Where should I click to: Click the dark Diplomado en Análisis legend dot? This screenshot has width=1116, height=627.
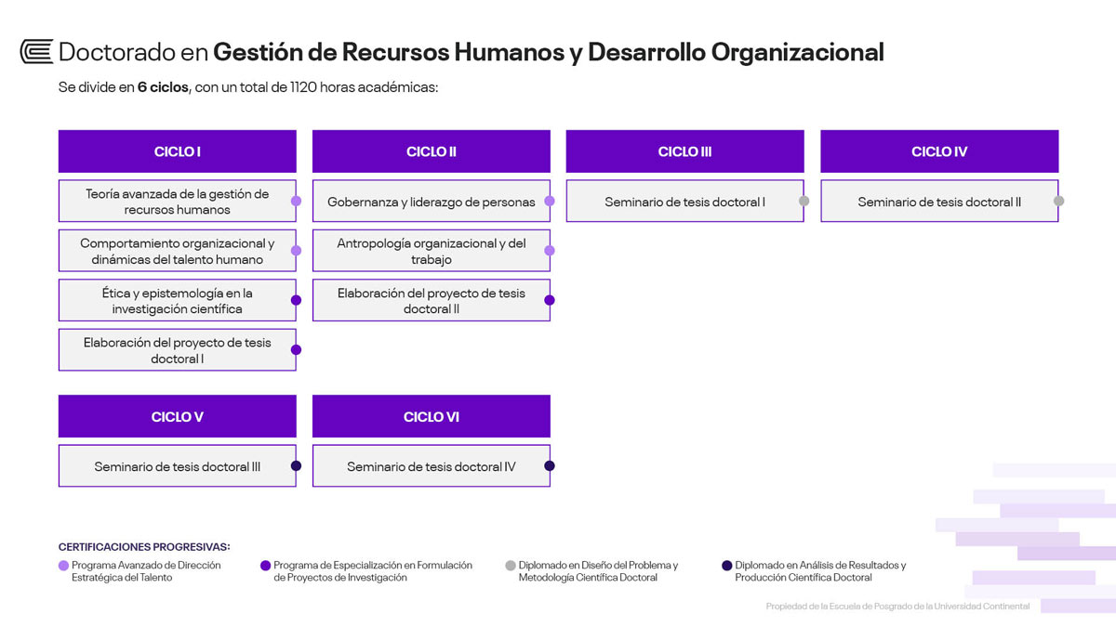pos(727,565)
